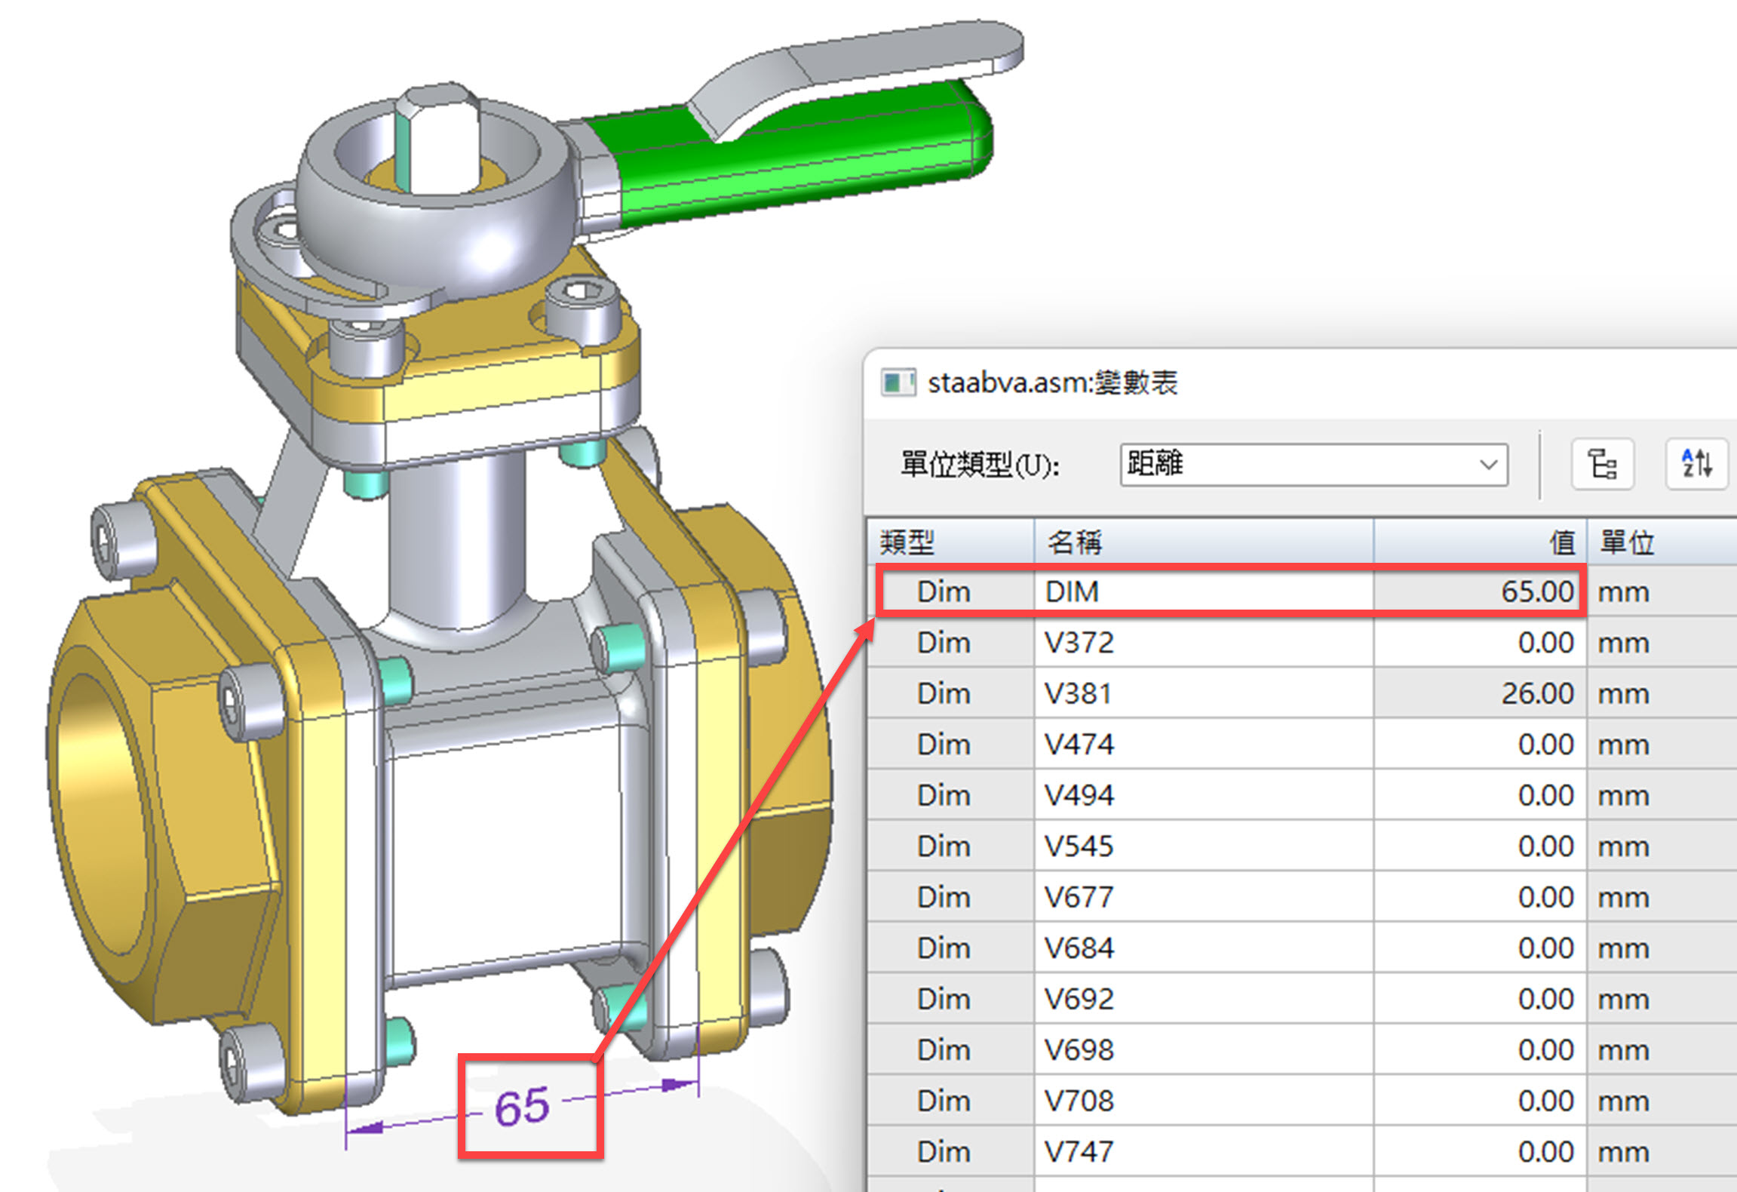Viewport: 1737px width, 1192px height.
Task: Click the 0.00 value in row V372
Action: (x=1480, y=643)
